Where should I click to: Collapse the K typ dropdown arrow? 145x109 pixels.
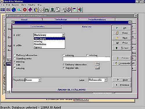coord(63,35)
